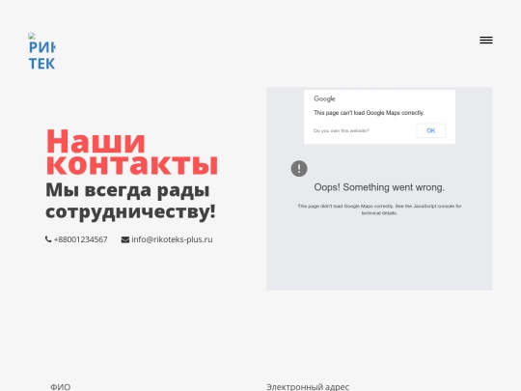Select the ФИО field label
This screenshot has width=521, height=391.
pyautogui.click(x=61, y=387)
